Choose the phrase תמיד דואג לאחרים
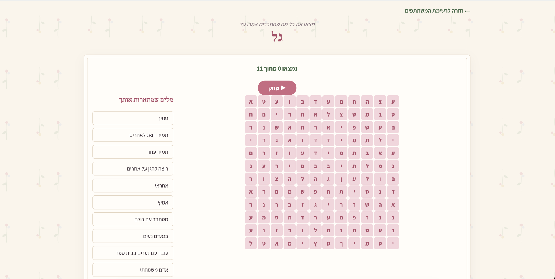The width and height of the screenshot is (555, 279). coord(133,135)
